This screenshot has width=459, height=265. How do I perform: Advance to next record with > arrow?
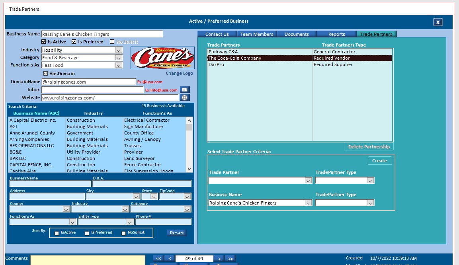[x=219, y=259]
